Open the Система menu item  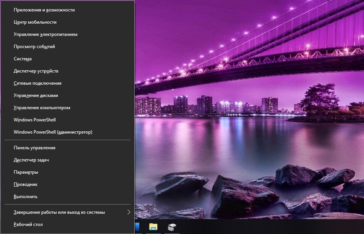(x=67, y=59)
